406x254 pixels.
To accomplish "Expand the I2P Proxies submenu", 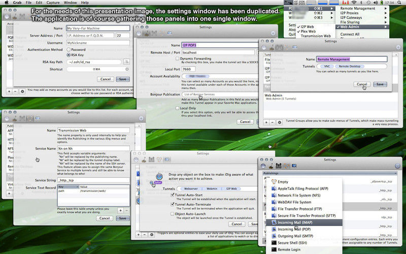I will (x=362, y=13).
